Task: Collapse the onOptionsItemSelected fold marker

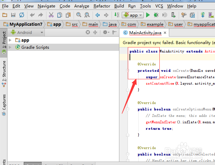Action: coord(128,154)
